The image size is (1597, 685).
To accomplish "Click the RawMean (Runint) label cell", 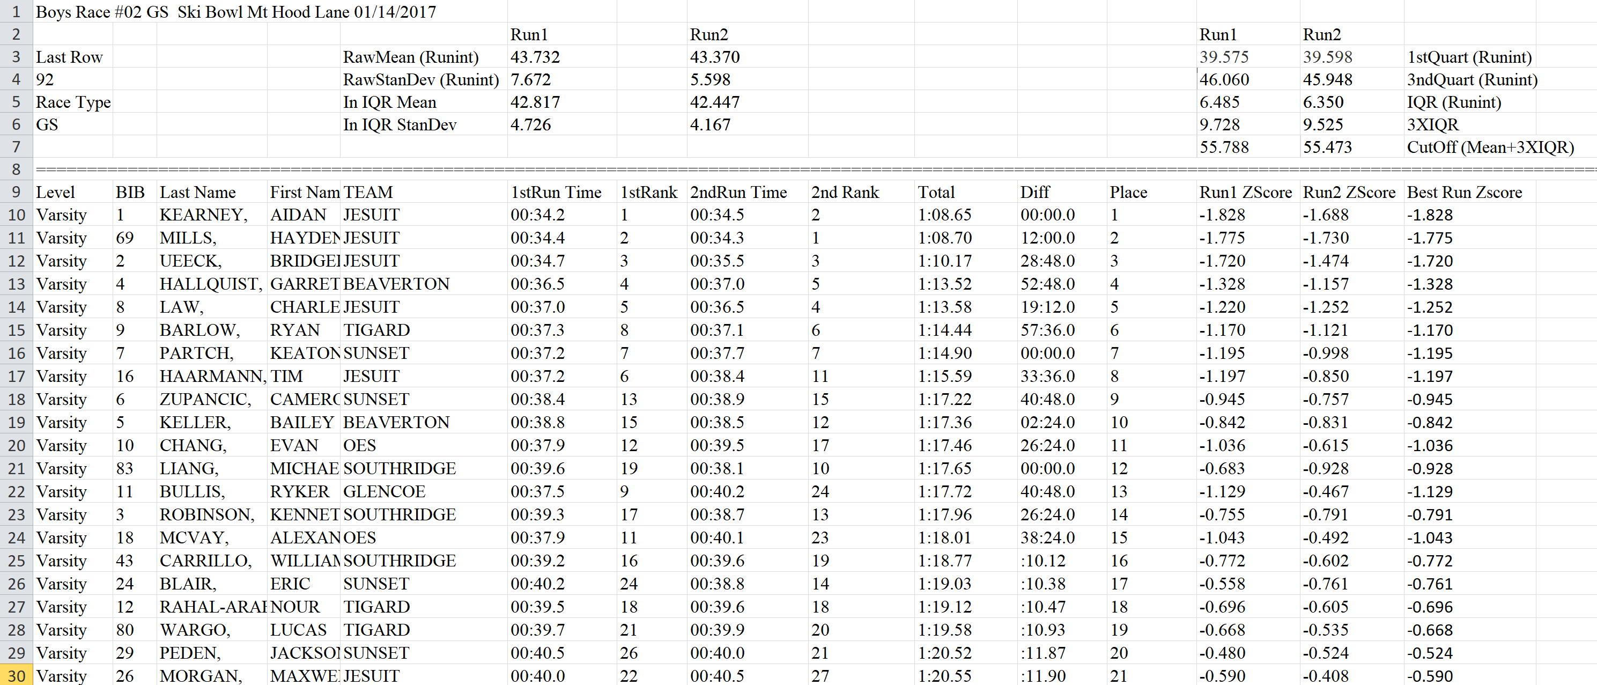I will pos(410,57).
